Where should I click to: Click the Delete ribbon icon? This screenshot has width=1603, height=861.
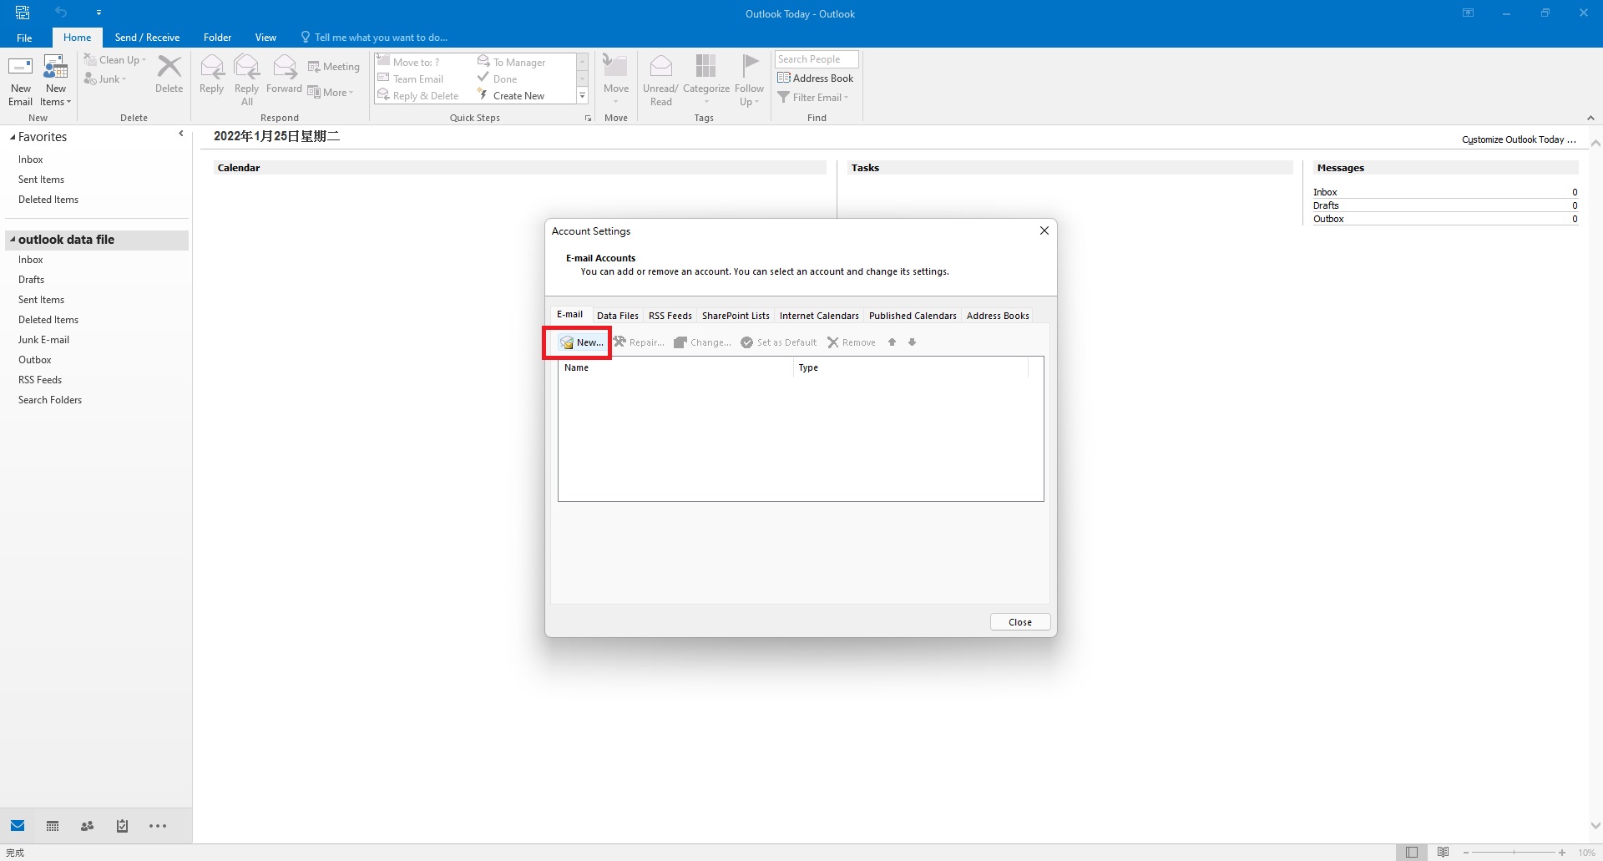[169, 74]
